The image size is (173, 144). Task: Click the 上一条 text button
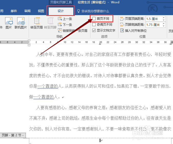click(67, 19)
